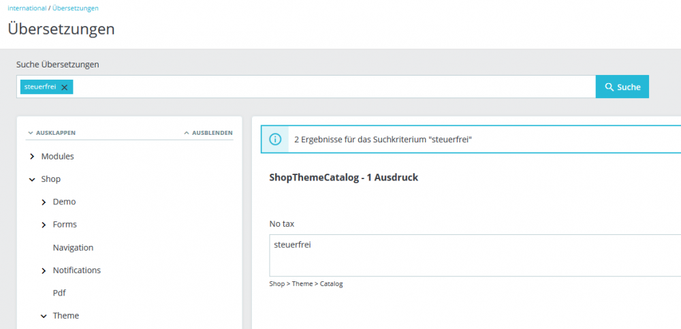Collapse the Shop tree node

pyautogui.click(x=32, y=180)
